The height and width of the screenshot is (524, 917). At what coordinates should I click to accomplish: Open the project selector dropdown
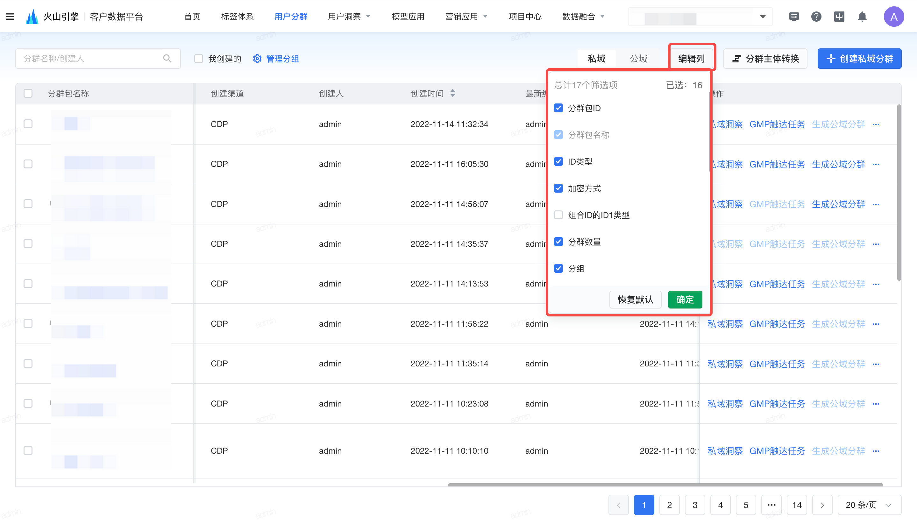click(x=700, y=17)
